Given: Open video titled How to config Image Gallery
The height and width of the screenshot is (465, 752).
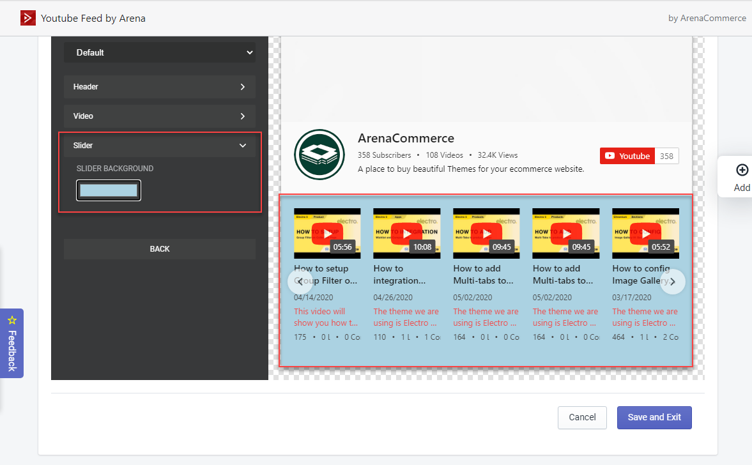Looking at the screenshot, I should (645, 275).
